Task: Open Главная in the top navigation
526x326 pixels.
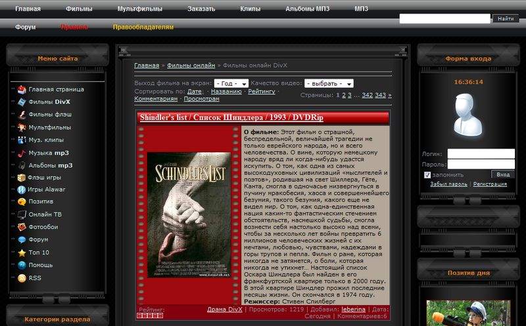Action: [28, 9]
